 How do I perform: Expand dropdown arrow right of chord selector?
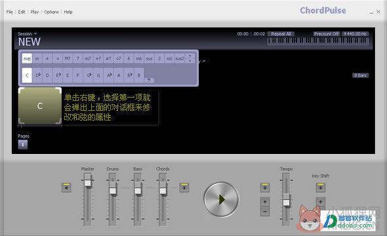[x=204, y=61]
